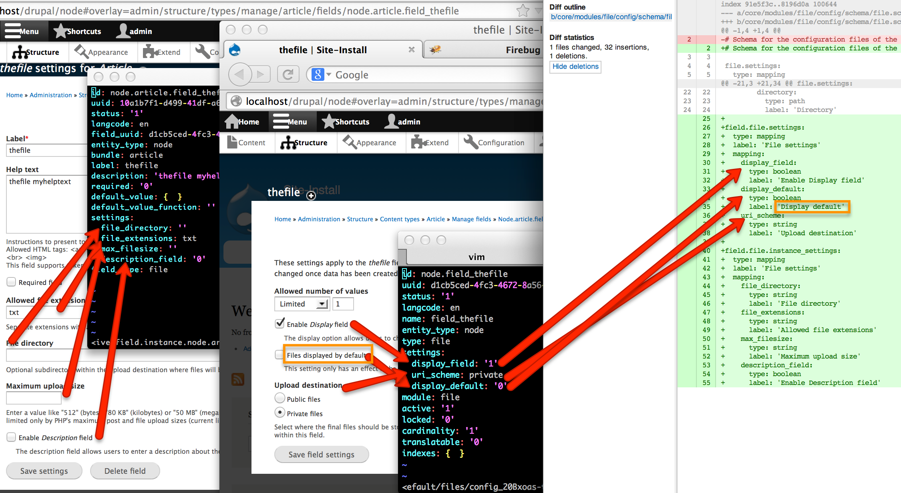901x493 pixels.
Task: Click Home breadcrumb in the front overlay
Action: pos(283,219)
